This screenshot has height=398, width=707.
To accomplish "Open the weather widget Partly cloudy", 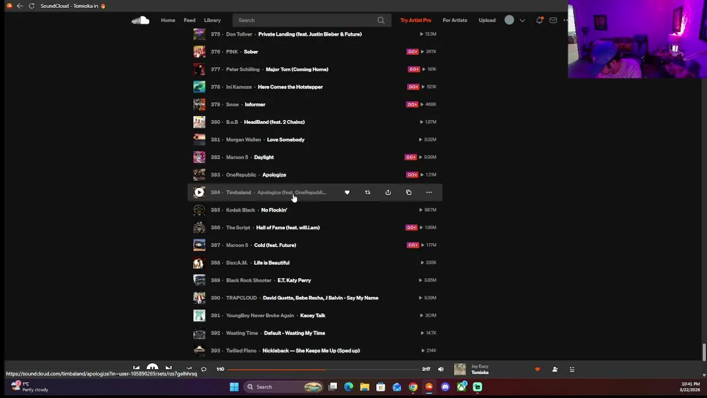I will pyautogui.click(x=30, y=386).
